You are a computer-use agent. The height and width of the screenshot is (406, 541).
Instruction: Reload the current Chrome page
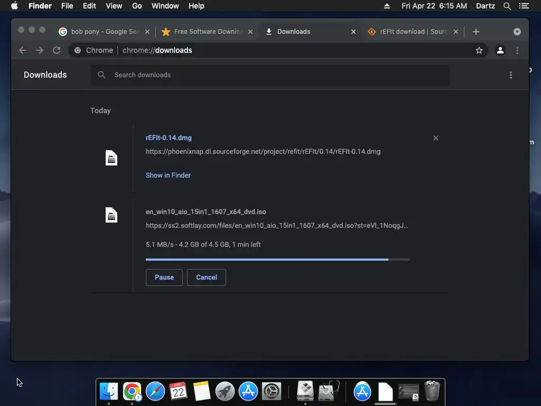click(57, 50)
